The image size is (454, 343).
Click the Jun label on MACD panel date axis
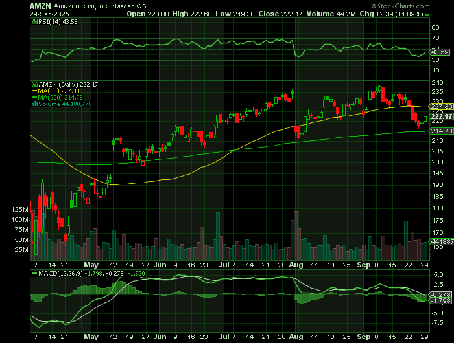click(160, 337)
